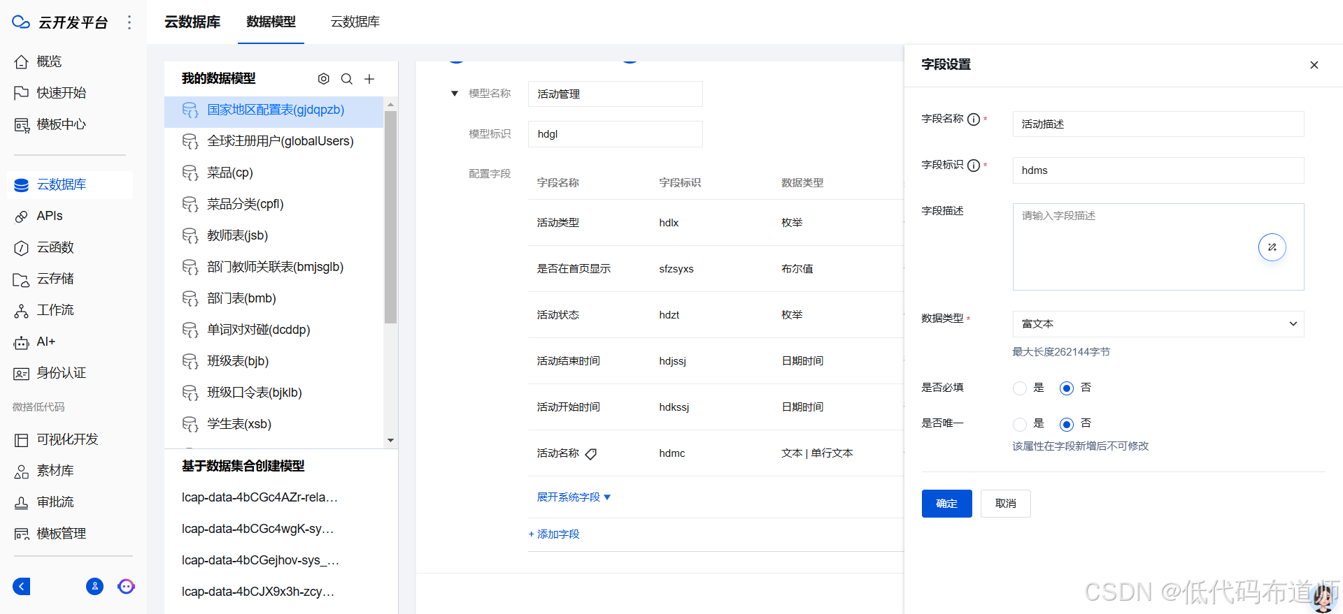Click the 快速开始 flag icon
The width and height of the screenshot is (1343, 614).
pyautogui.click(x=21, y=93)
